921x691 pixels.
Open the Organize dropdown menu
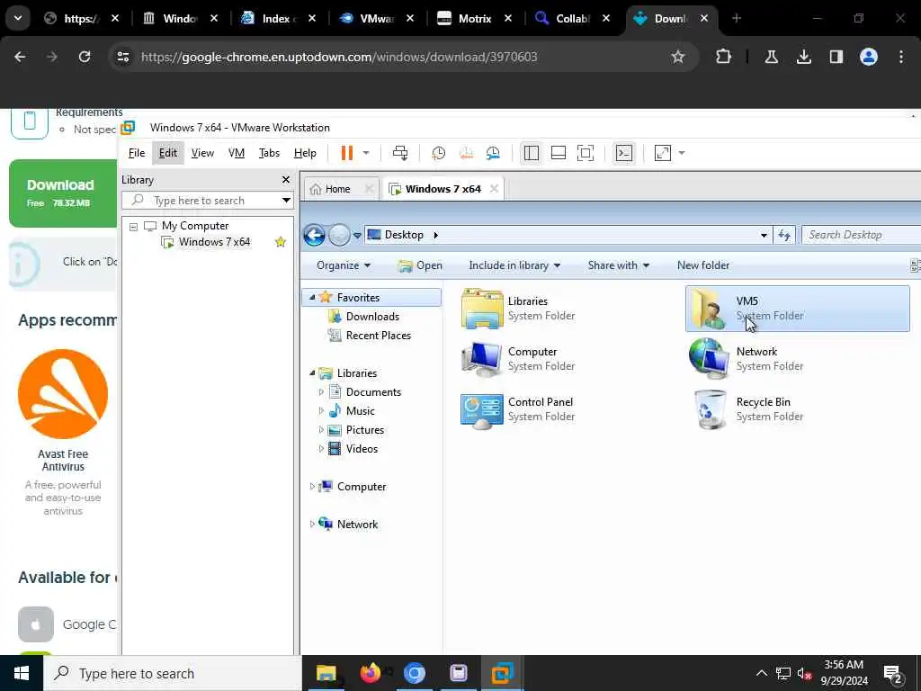344,265
